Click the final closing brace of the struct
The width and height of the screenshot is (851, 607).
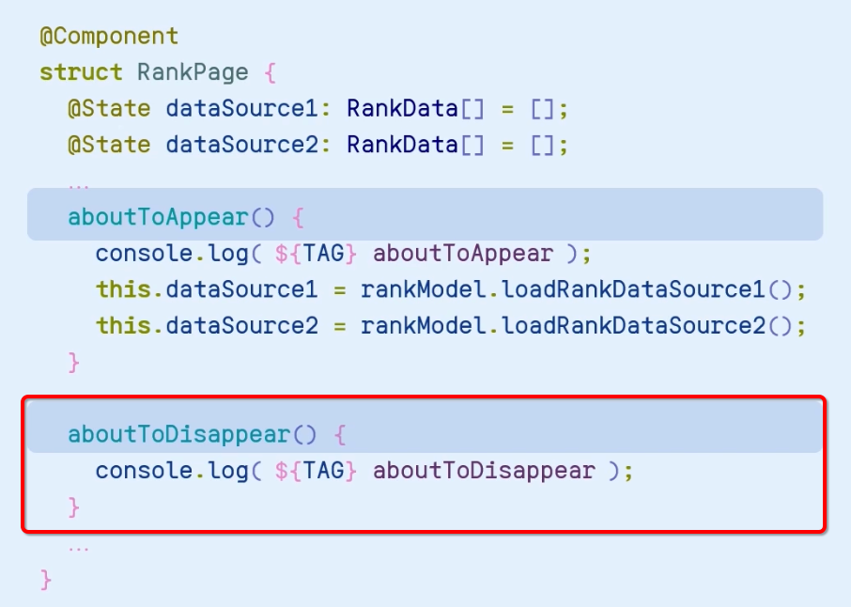[x=46, y=580]
